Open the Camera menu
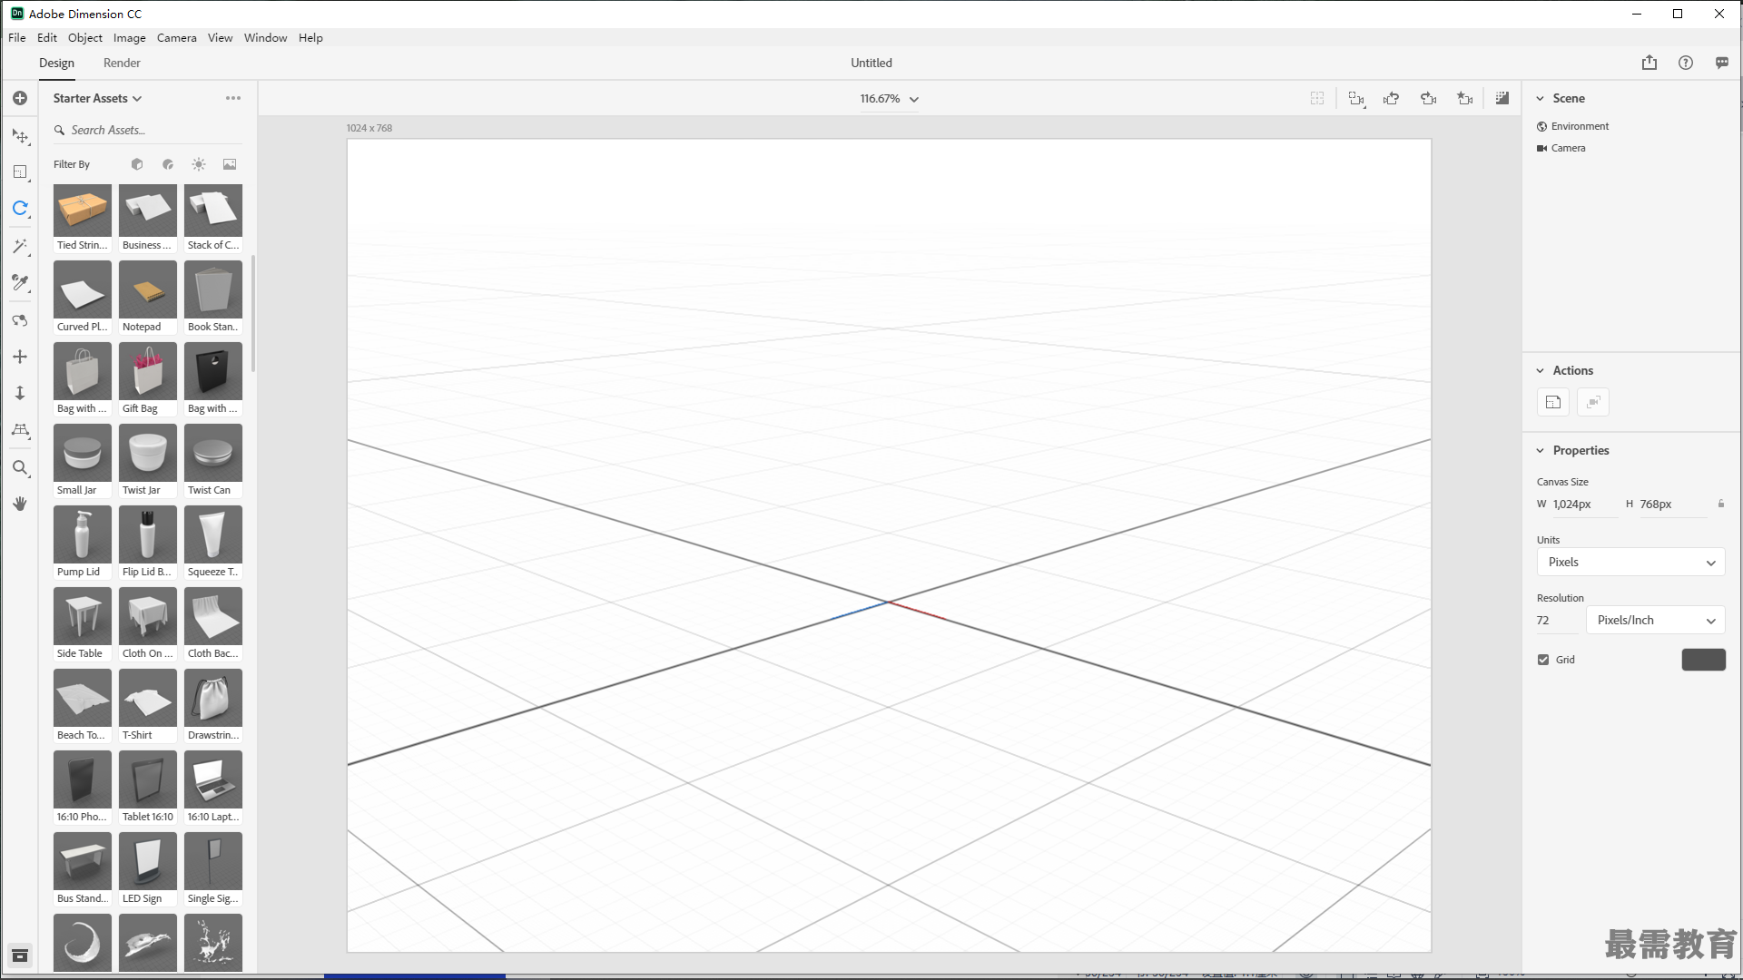1743x980 pixels. [x=177, y=37]
